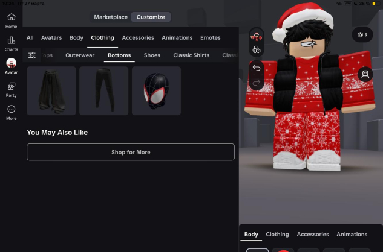
Task: Switch to the Accessories tab in top bar
Action: click(138, 37)
